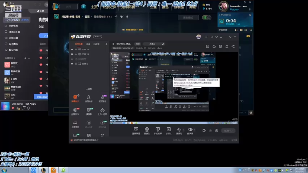Switch to the third scene tab
Viewport: 308px width, 173px height.
pos(96,44)
